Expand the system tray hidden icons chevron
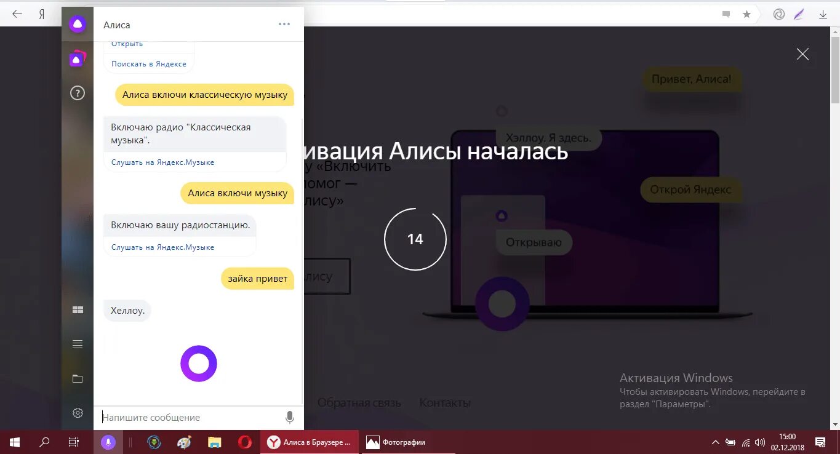Screen dimensions: 840x454 click(x=715, y=442)
